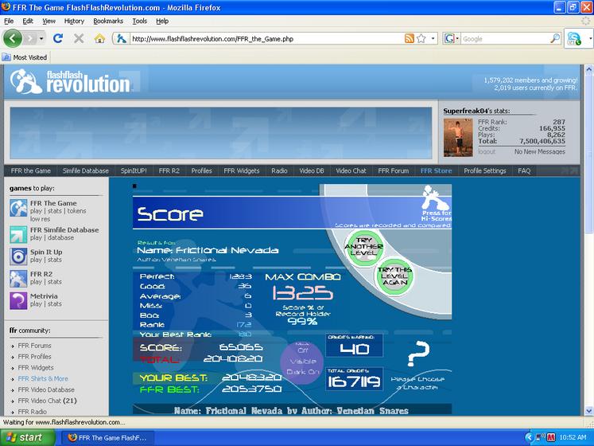Click the purple Metrivia question mark icon
Screen dimensions: 594x446
[x=18, y=300]
